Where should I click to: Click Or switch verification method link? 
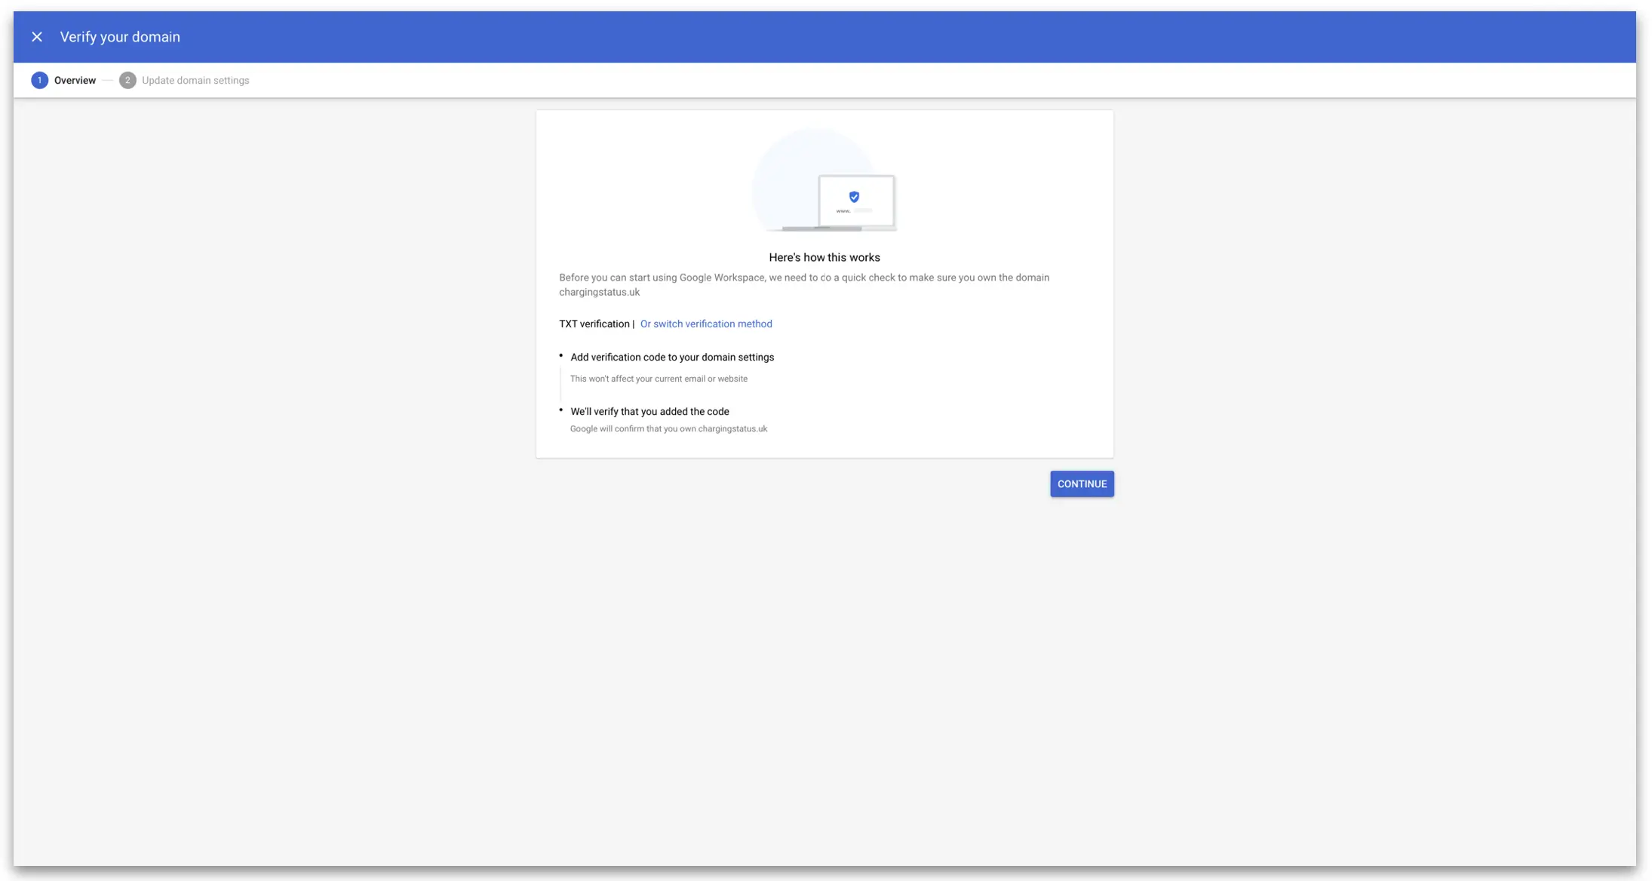tap(706, 324)
